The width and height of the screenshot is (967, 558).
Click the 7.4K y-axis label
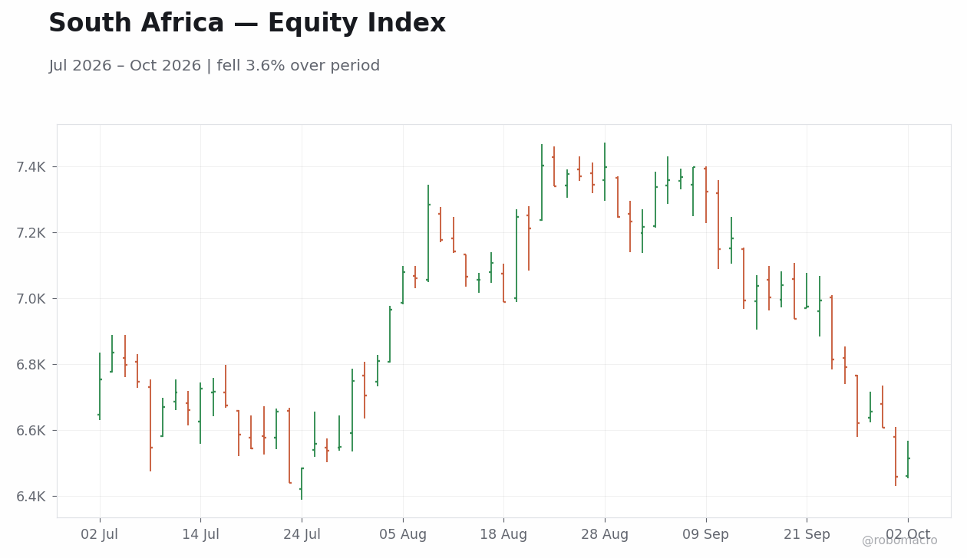click(x=31, y=167)
